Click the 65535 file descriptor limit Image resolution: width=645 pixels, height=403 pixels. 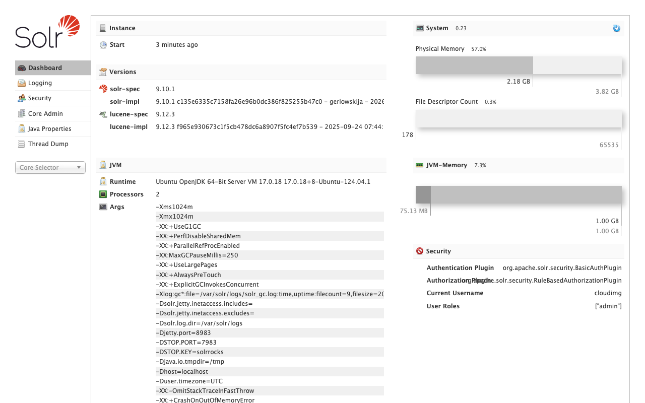[x=609, y=145]
